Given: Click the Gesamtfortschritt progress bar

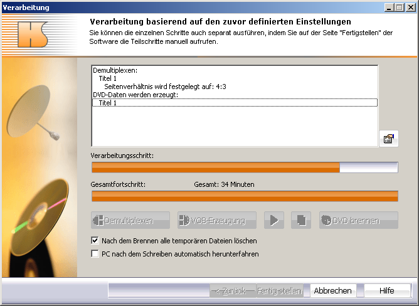Looking at the screenshot, I should (x=245, y=196).
